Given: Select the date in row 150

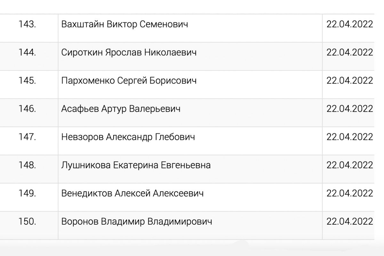Looking at the screenshot, I should point(349,221).
